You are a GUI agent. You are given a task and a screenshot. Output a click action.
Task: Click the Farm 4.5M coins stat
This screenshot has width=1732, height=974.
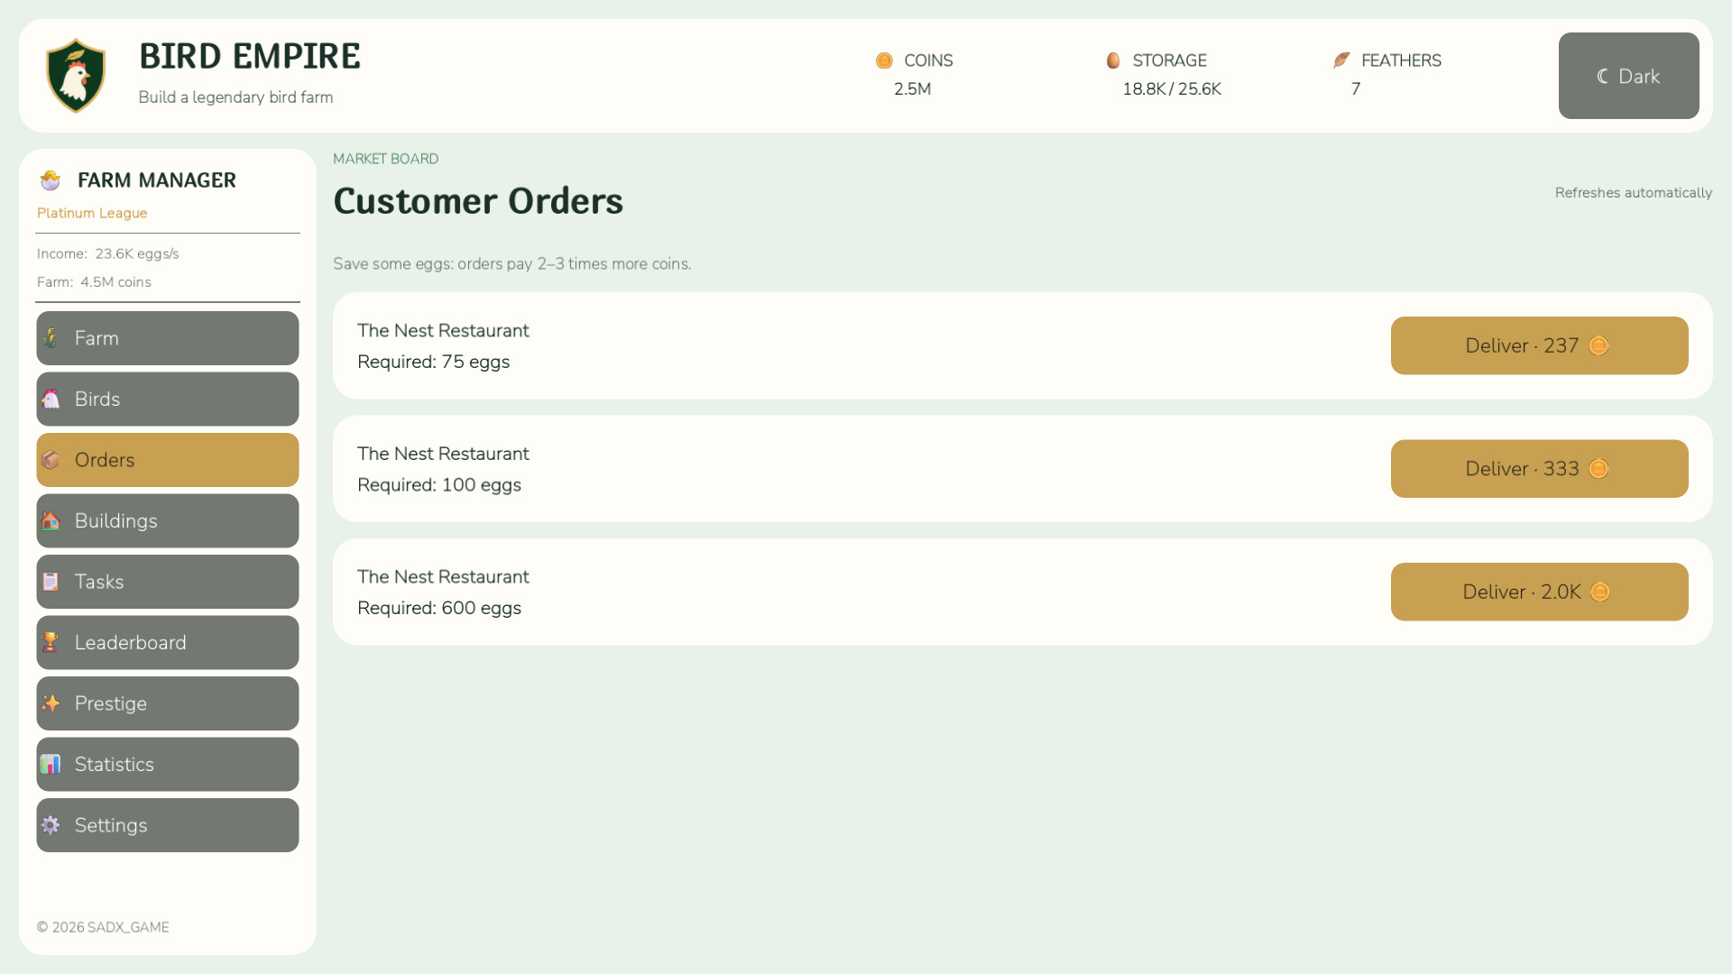click(94, 282)
